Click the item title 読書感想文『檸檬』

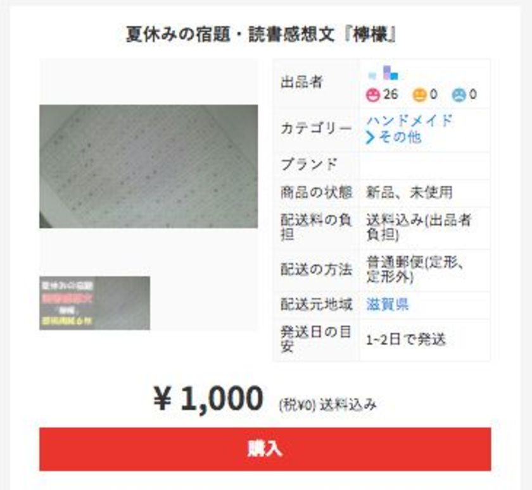click(323, 35)
